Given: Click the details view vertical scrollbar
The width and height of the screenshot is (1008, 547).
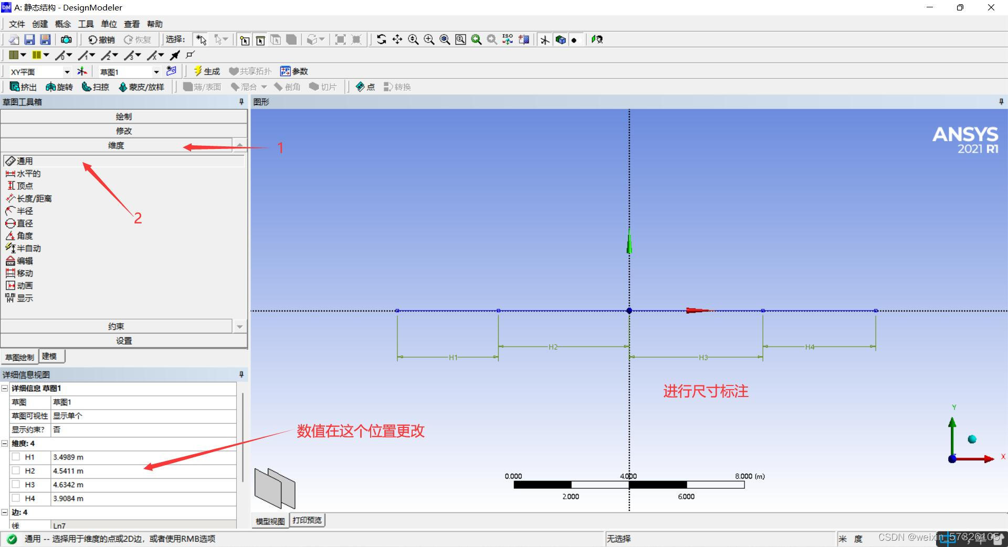Looking at the screenshot, I should pyautogui.click(x=243, y=436).
